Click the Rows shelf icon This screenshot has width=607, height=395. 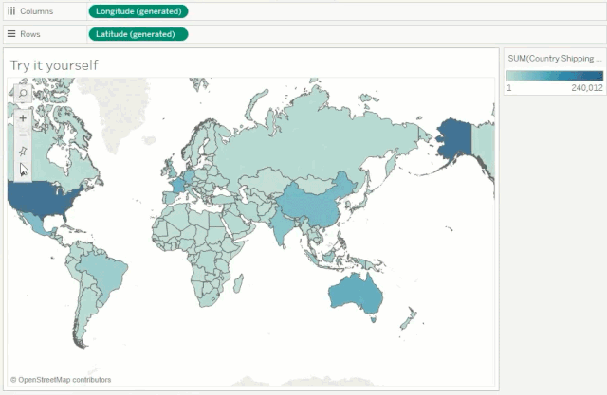click(11, 34)
